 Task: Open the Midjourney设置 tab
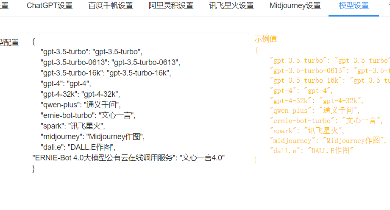pos(295,6)
